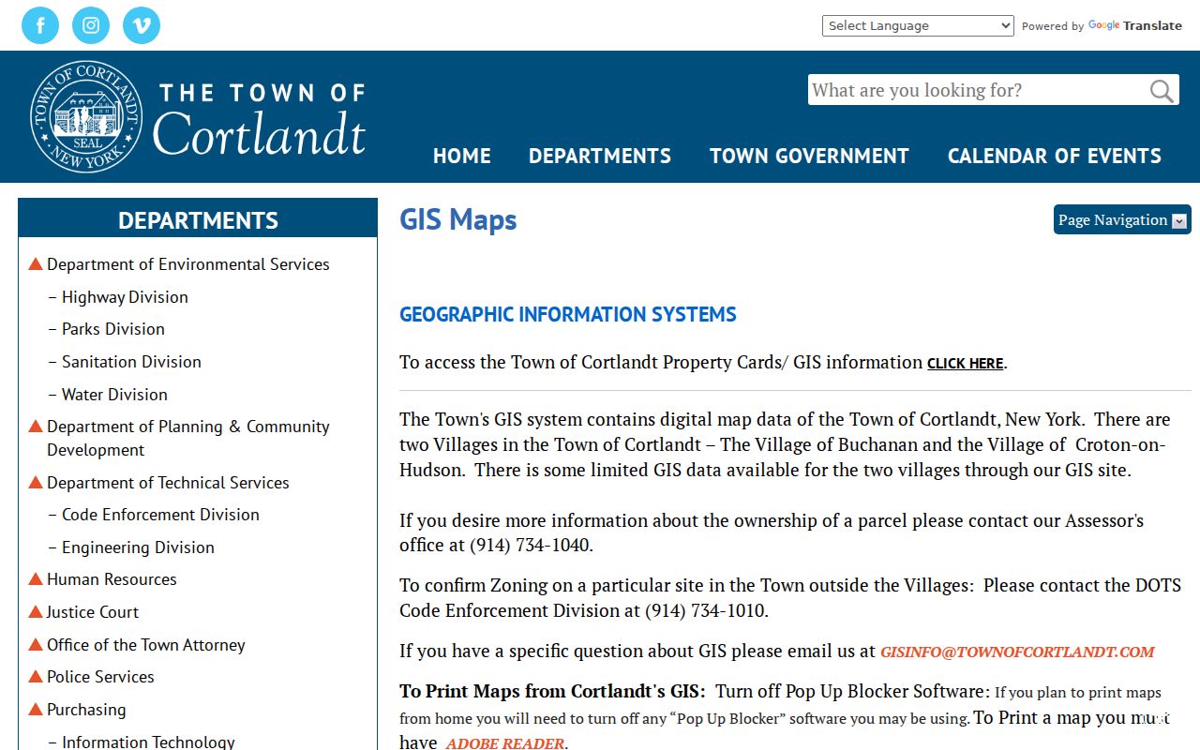Click the triangle beside Human Resources
This screenshot has width=1200, height=750.
pos(36,579)
